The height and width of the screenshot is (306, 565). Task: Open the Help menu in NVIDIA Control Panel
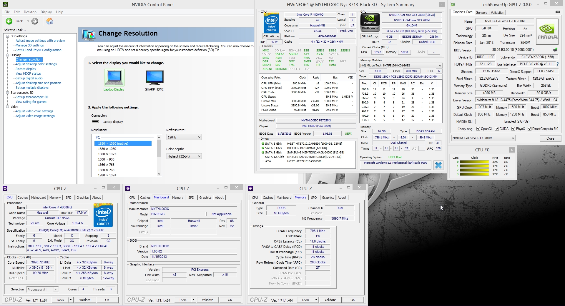[x=59, y=12]
